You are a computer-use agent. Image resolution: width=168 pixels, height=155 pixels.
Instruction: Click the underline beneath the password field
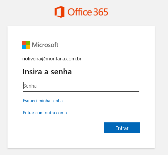point(81,91)
